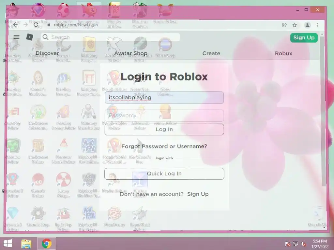This screenshot has width=334, height=250.
Task: Open the Avatar Shop tab
Action: point(131,53)
